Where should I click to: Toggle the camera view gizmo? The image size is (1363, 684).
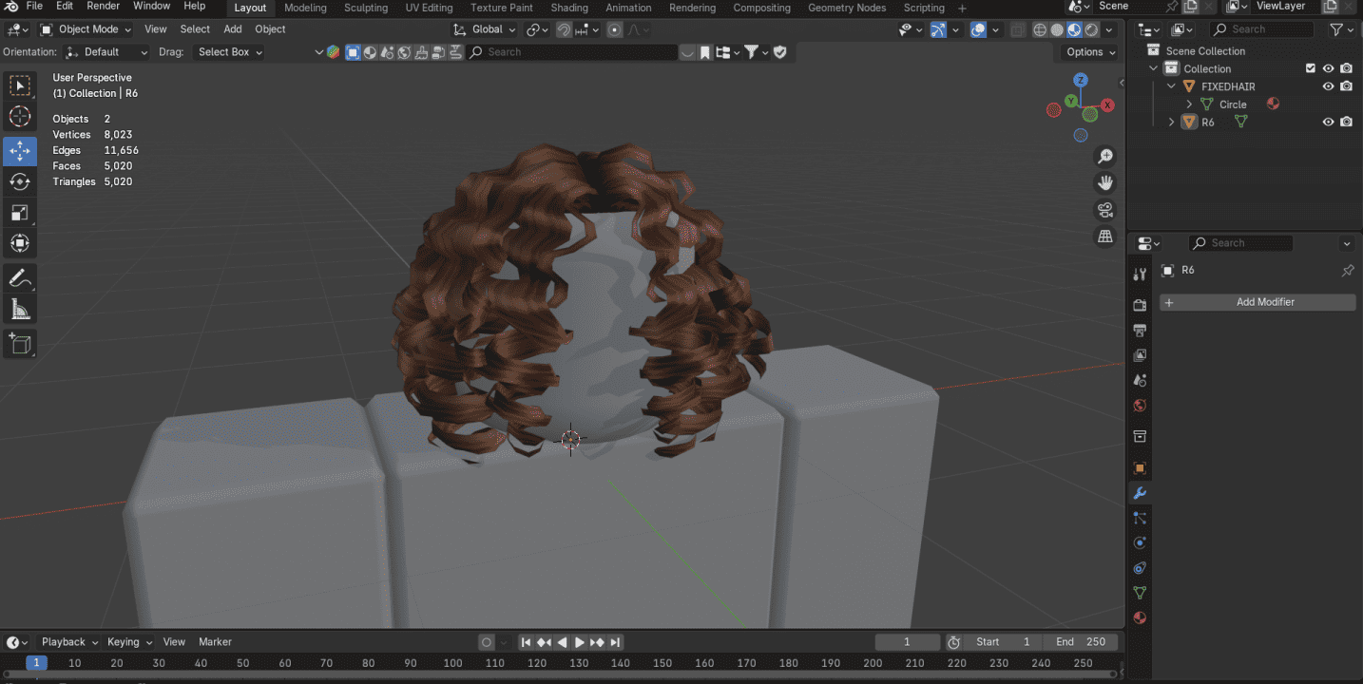pyautogui.click(x=1104, y=210)
